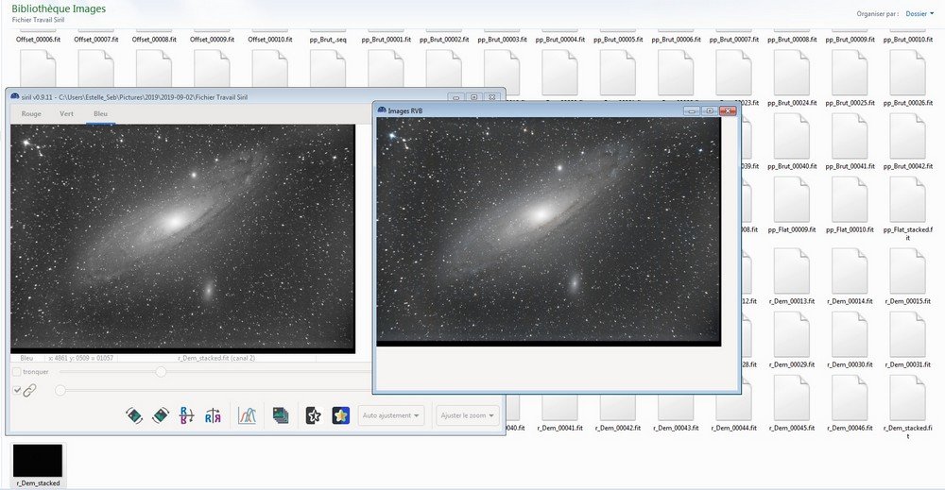The height and width of the screenshot is (490, 945).
Task: Click file name Offset_00010.fit
Action: [270, 39]
